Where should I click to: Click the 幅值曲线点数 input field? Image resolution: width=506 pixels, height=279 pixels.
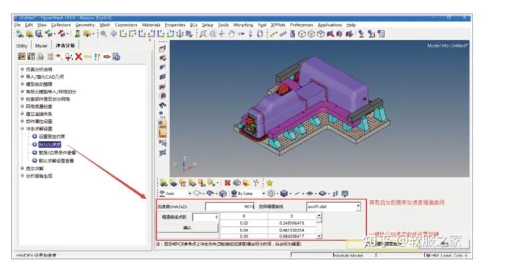coord(205,217)
